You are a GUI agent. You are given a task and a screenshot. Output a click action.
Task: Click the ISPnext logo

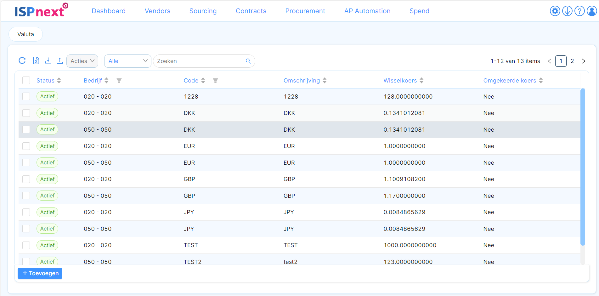(x=41, y=10)
